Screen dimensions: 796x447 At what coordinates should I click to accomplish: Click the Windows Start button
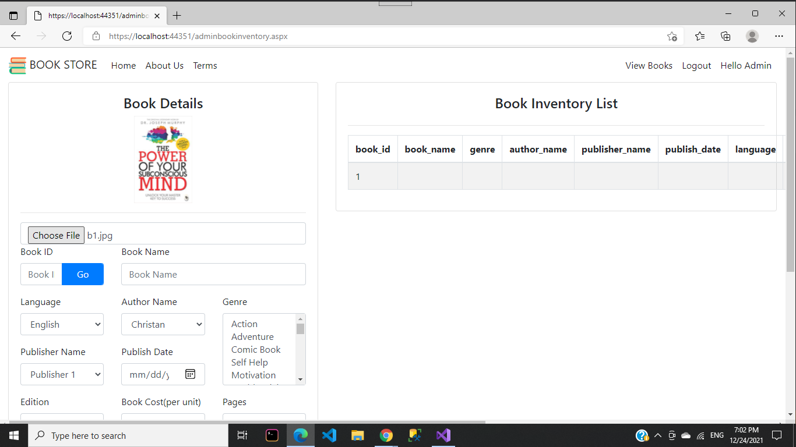tap(13, 435)
